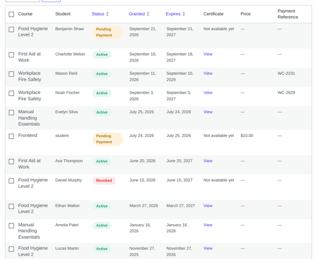Viewport: 317px width, 259px height.
Task: Click the Student column header
Action: click(x=63, y=14)
